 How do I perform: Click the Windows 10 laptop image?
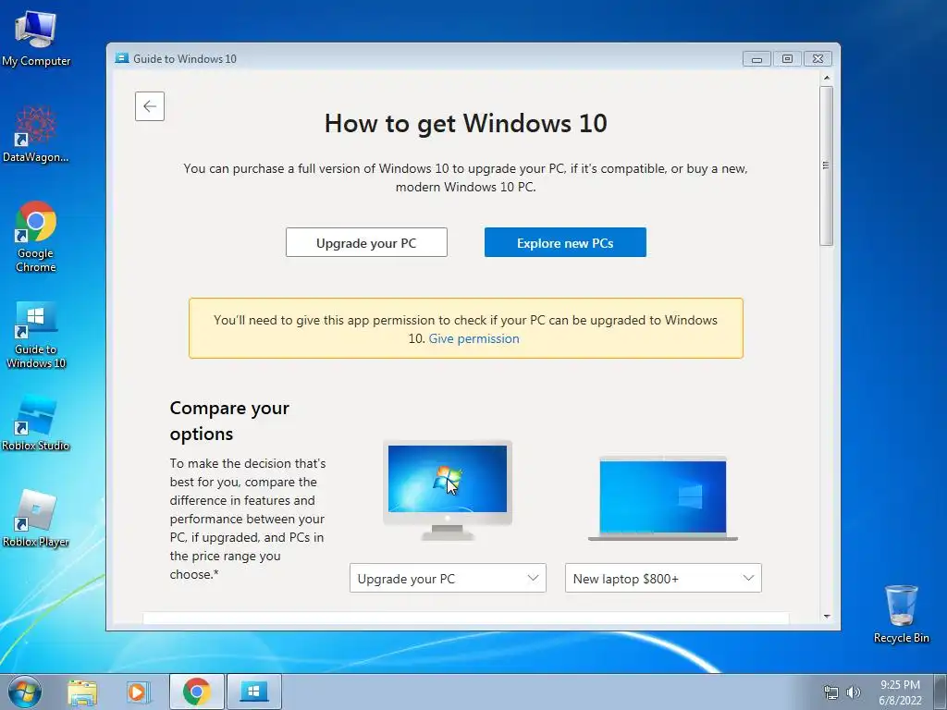click(x=663, y=498)
